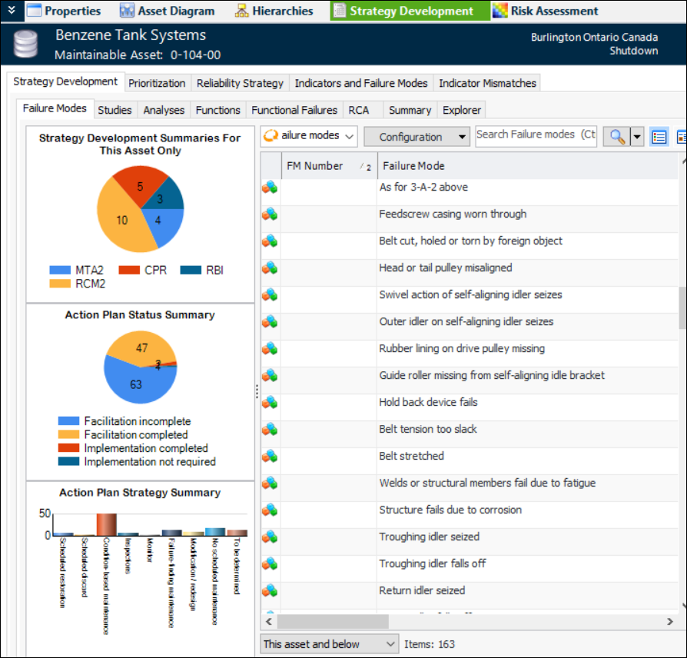Toggle the highlighted list view button

pos(659,137)
